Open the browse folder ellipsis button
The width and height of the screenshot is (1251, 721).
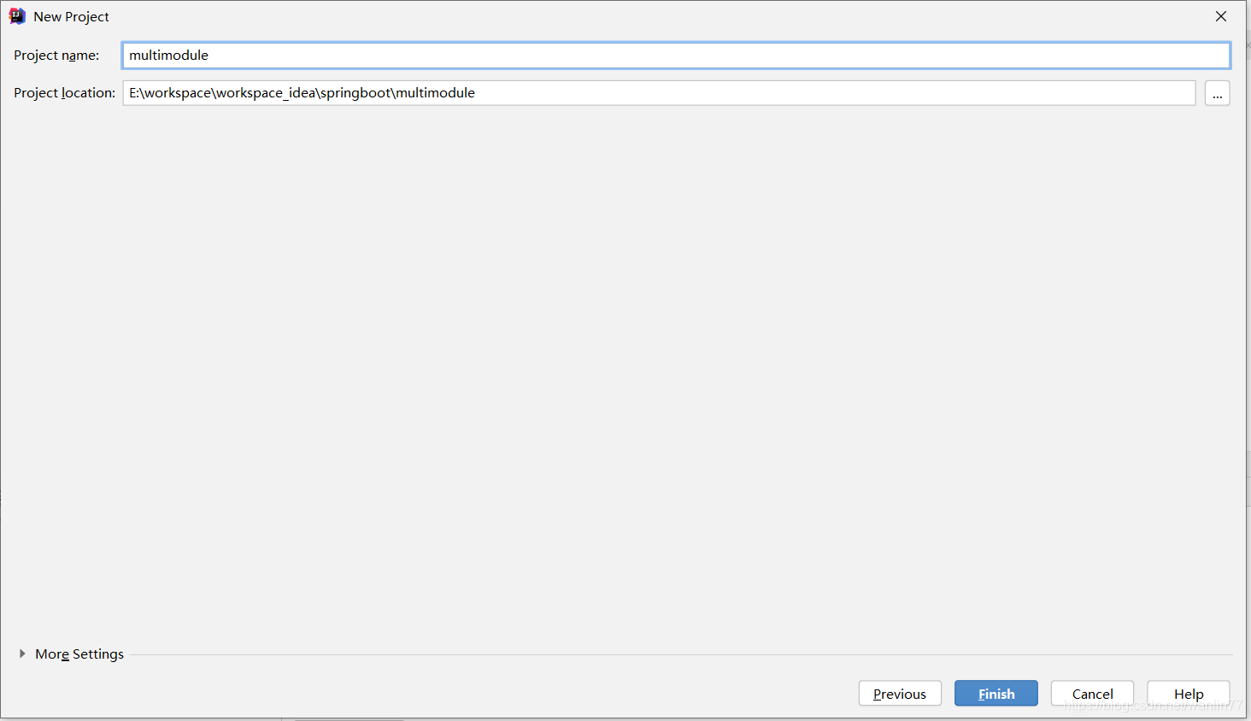pos(1217,93)
